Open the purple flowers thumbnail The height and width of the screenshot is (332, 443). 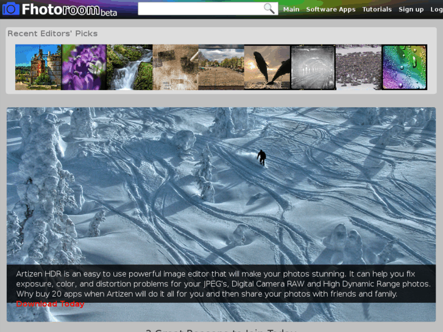(x=84, y=67)
